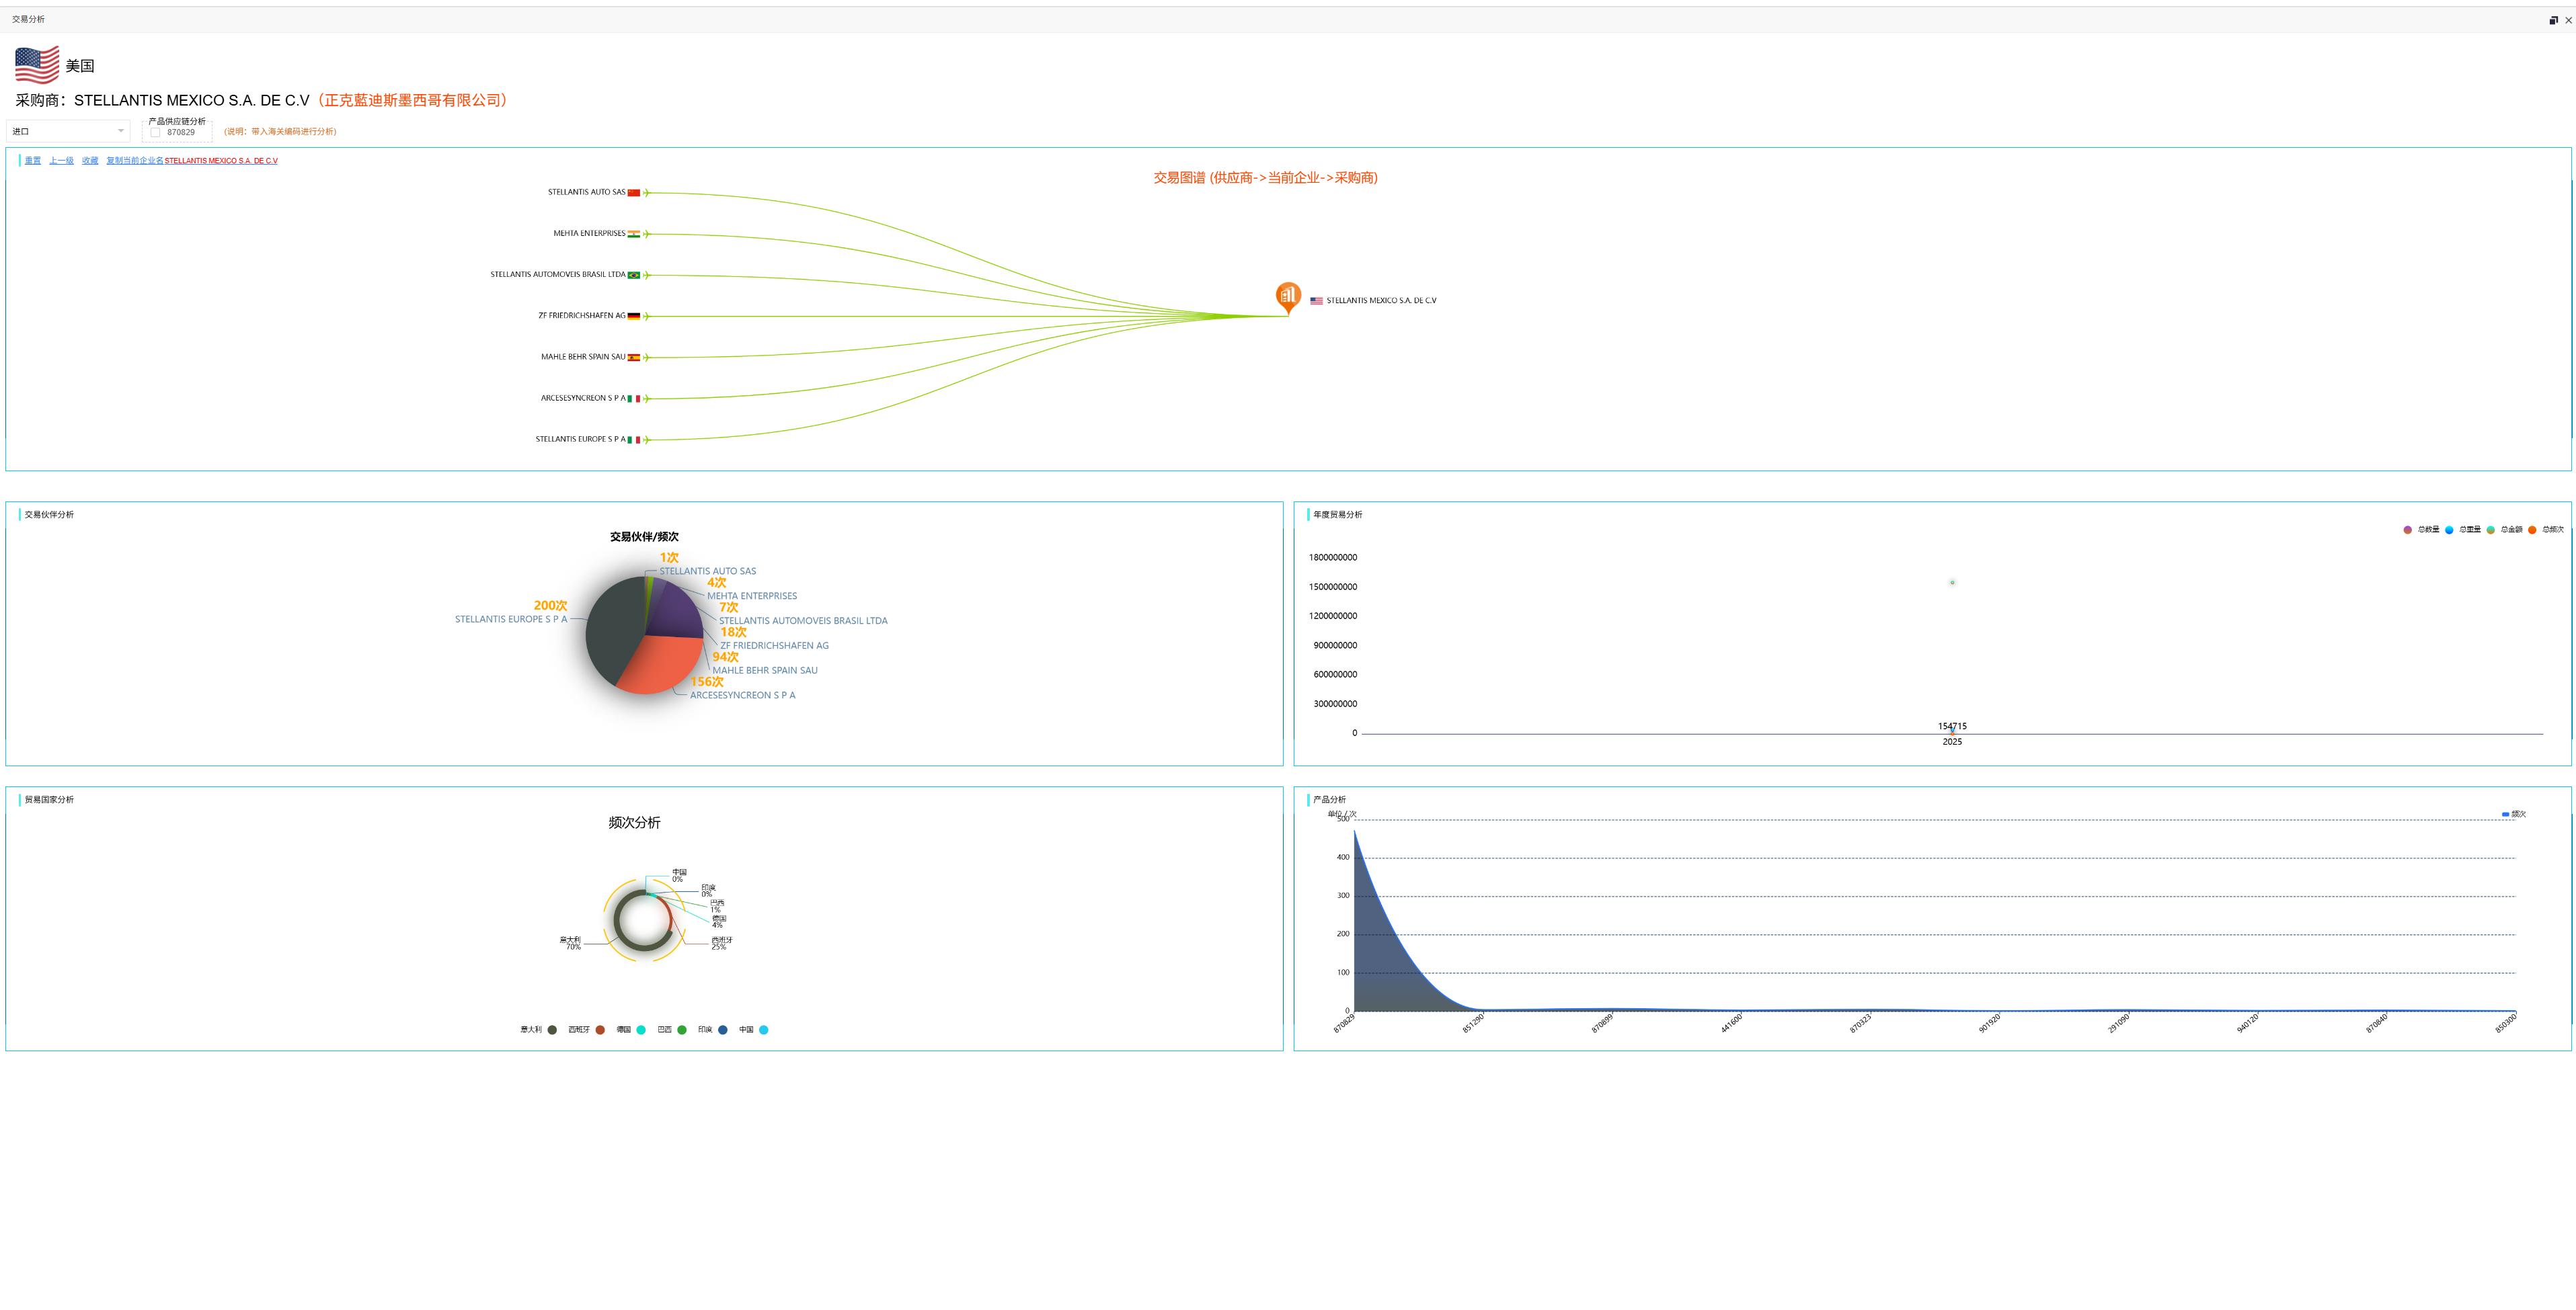Click the STELLANTIS EUROPE S P A supplier node
The height and width of the screenshot is (1310, 2576).
[x=580, y=440]
